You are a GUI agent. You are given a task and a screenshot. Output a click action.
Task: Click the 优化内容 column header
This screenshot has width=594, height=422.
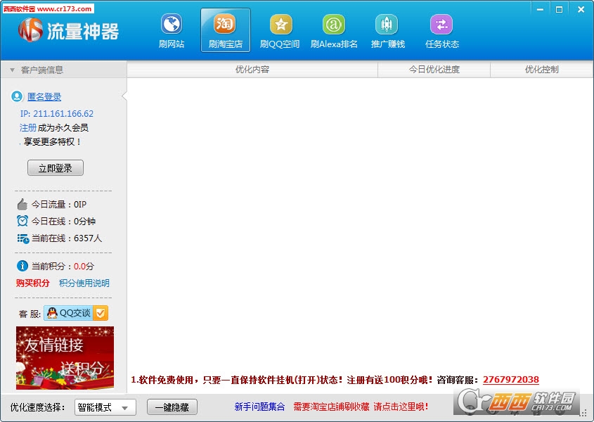point(252,70)
